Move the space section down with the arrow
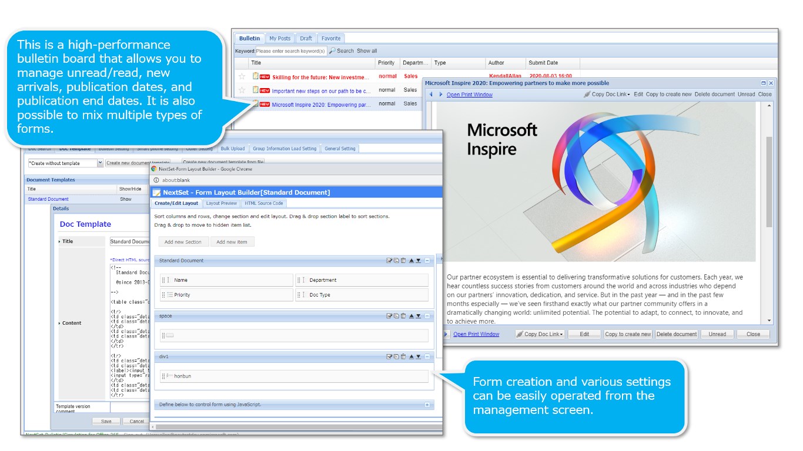This screenshot has width=803, height=451. pyautogui.click(x=418, y=316)
